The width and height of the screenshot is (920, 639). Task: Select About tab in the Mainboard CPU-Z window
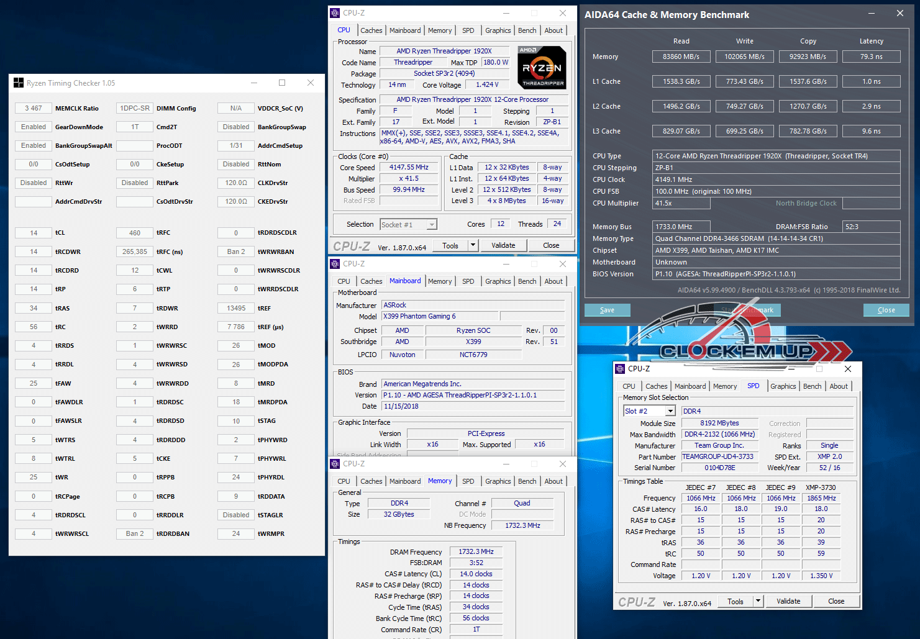553,281
